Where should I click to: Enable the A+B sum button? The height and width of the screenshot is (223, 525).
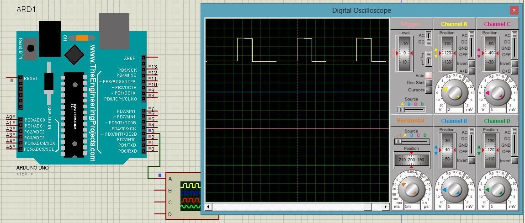pos(472,71)
